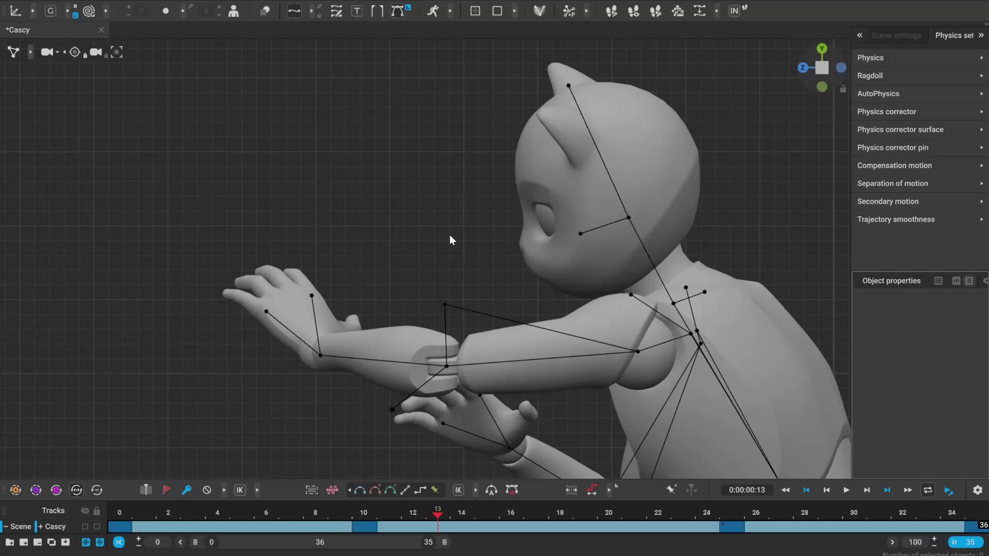Viewport: 989px width, 556px height.
Task: Click the square brackets interval tool icon
Action: coord(378,11)
